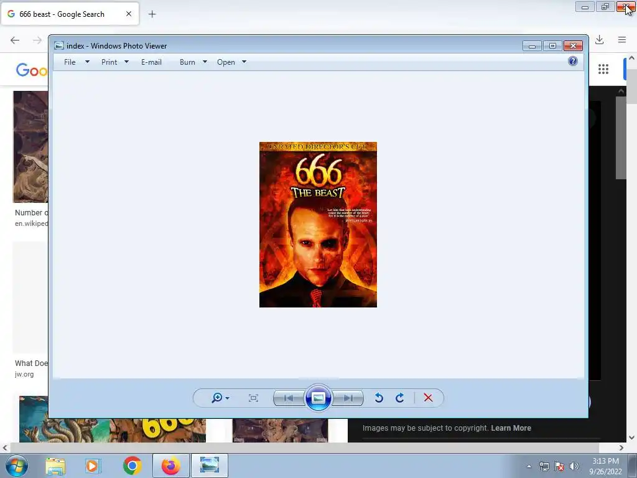637x478 pixels.
Task: Open the Photo Viewer Help icon
Action: click(x=573, y=62)
